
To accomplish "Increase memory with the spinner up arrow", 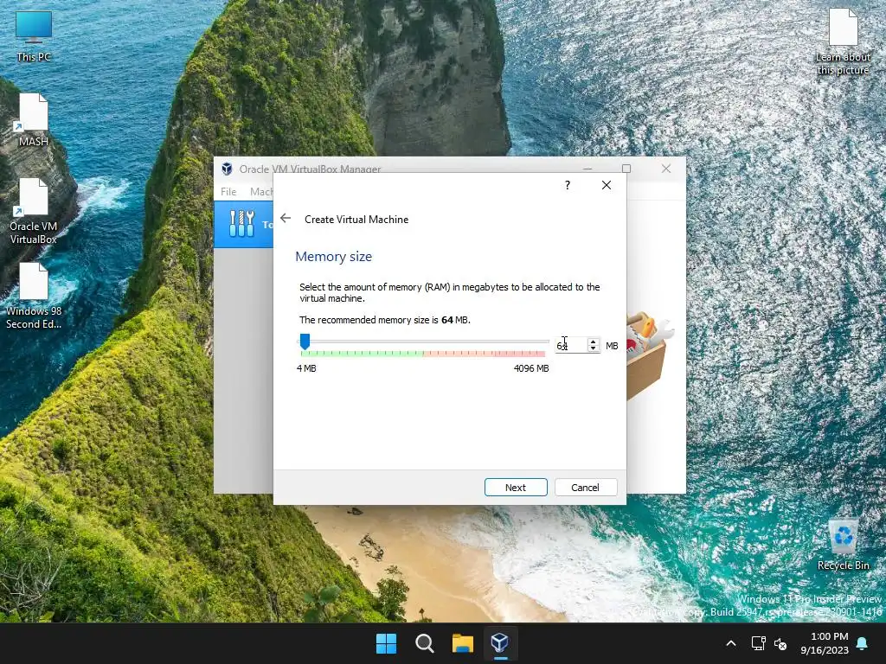I will click(x=593, y=342).
